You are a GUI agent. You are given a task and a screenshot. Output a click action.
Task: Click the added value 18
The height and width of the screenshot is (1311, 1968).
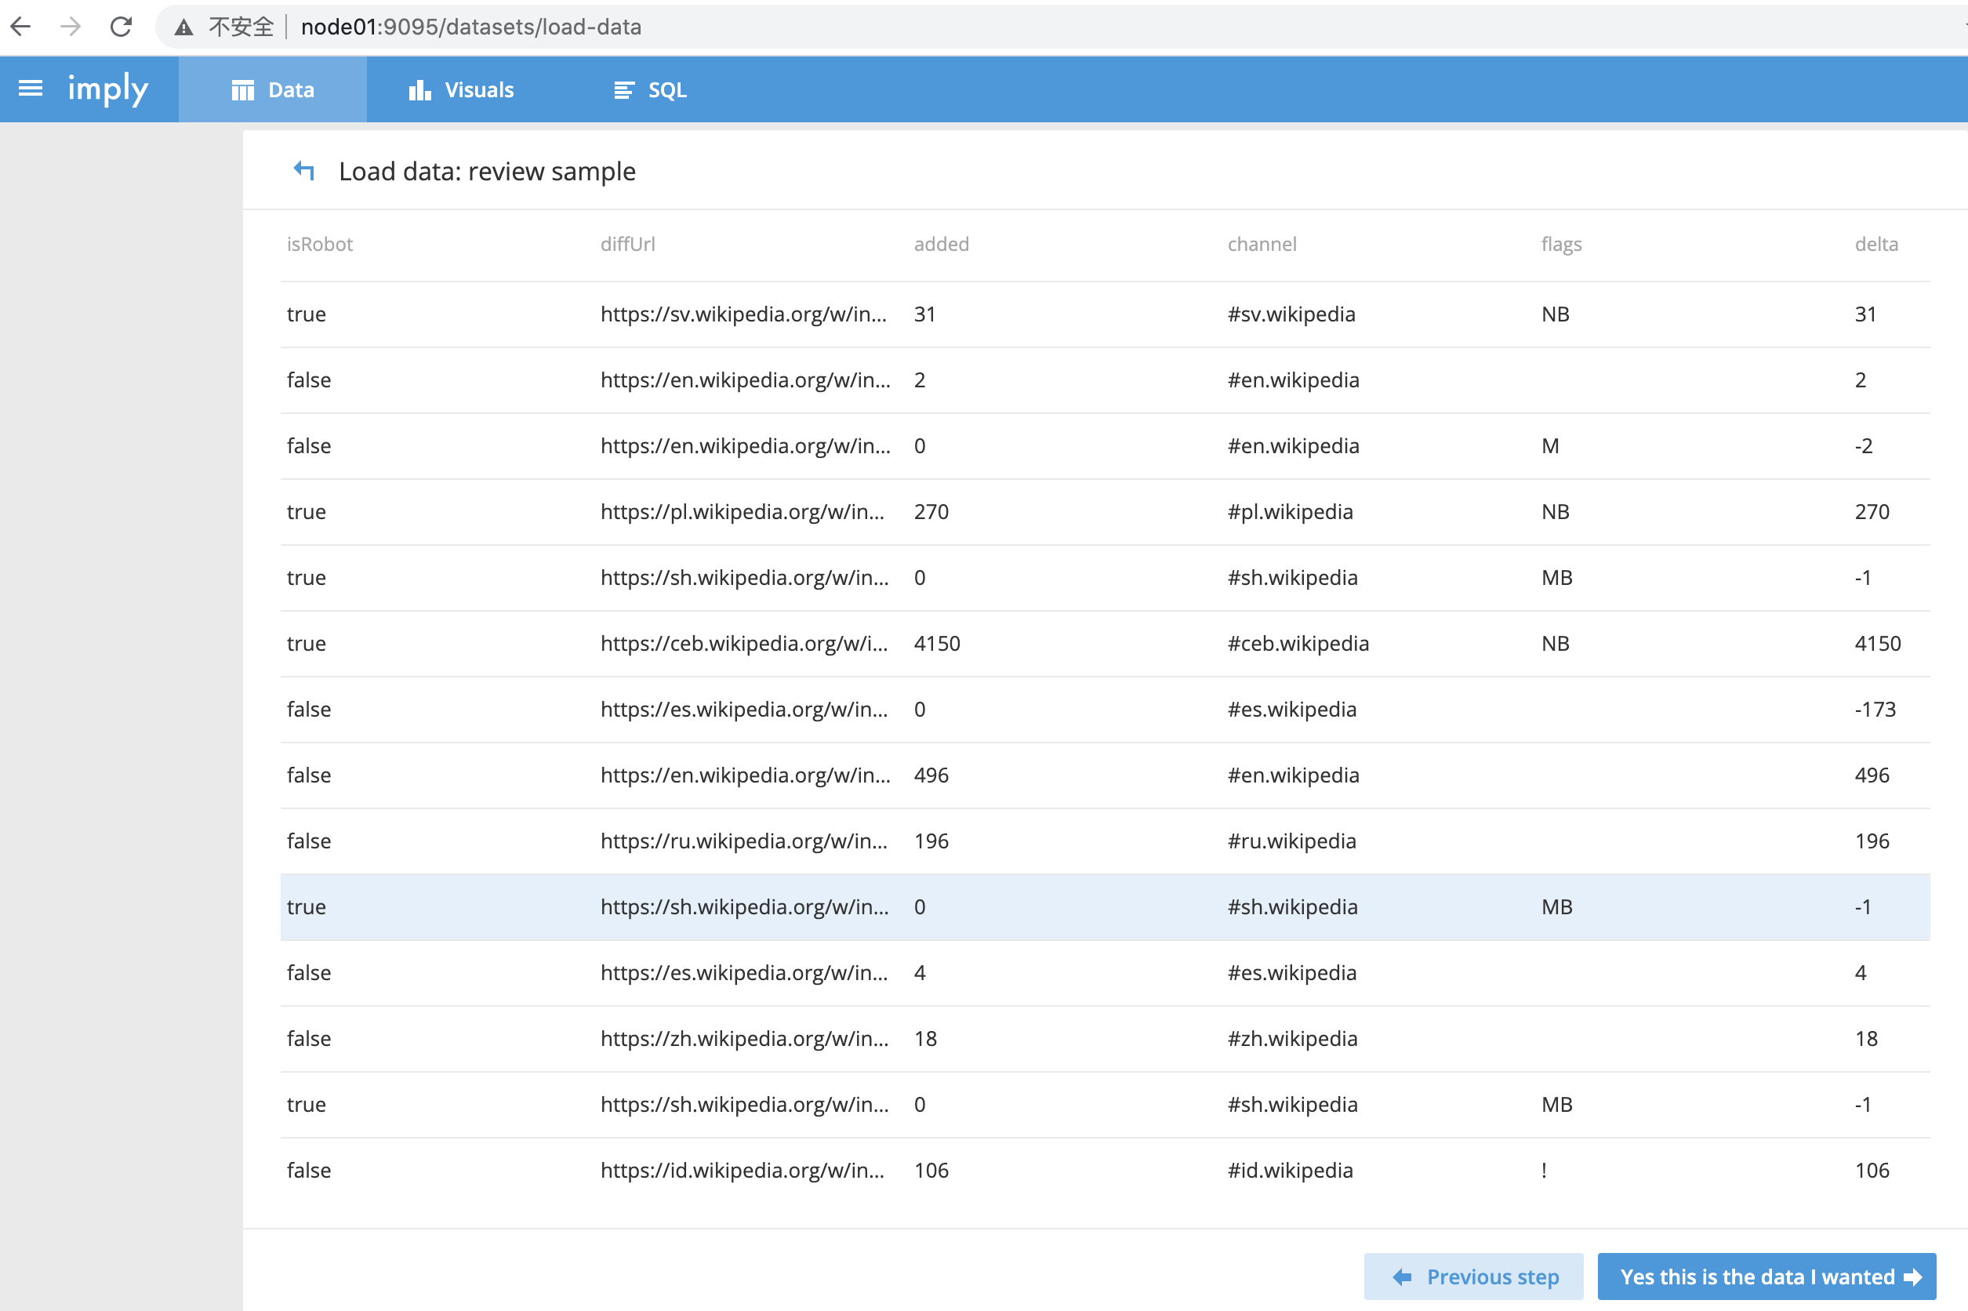[x=925, y=1038]
